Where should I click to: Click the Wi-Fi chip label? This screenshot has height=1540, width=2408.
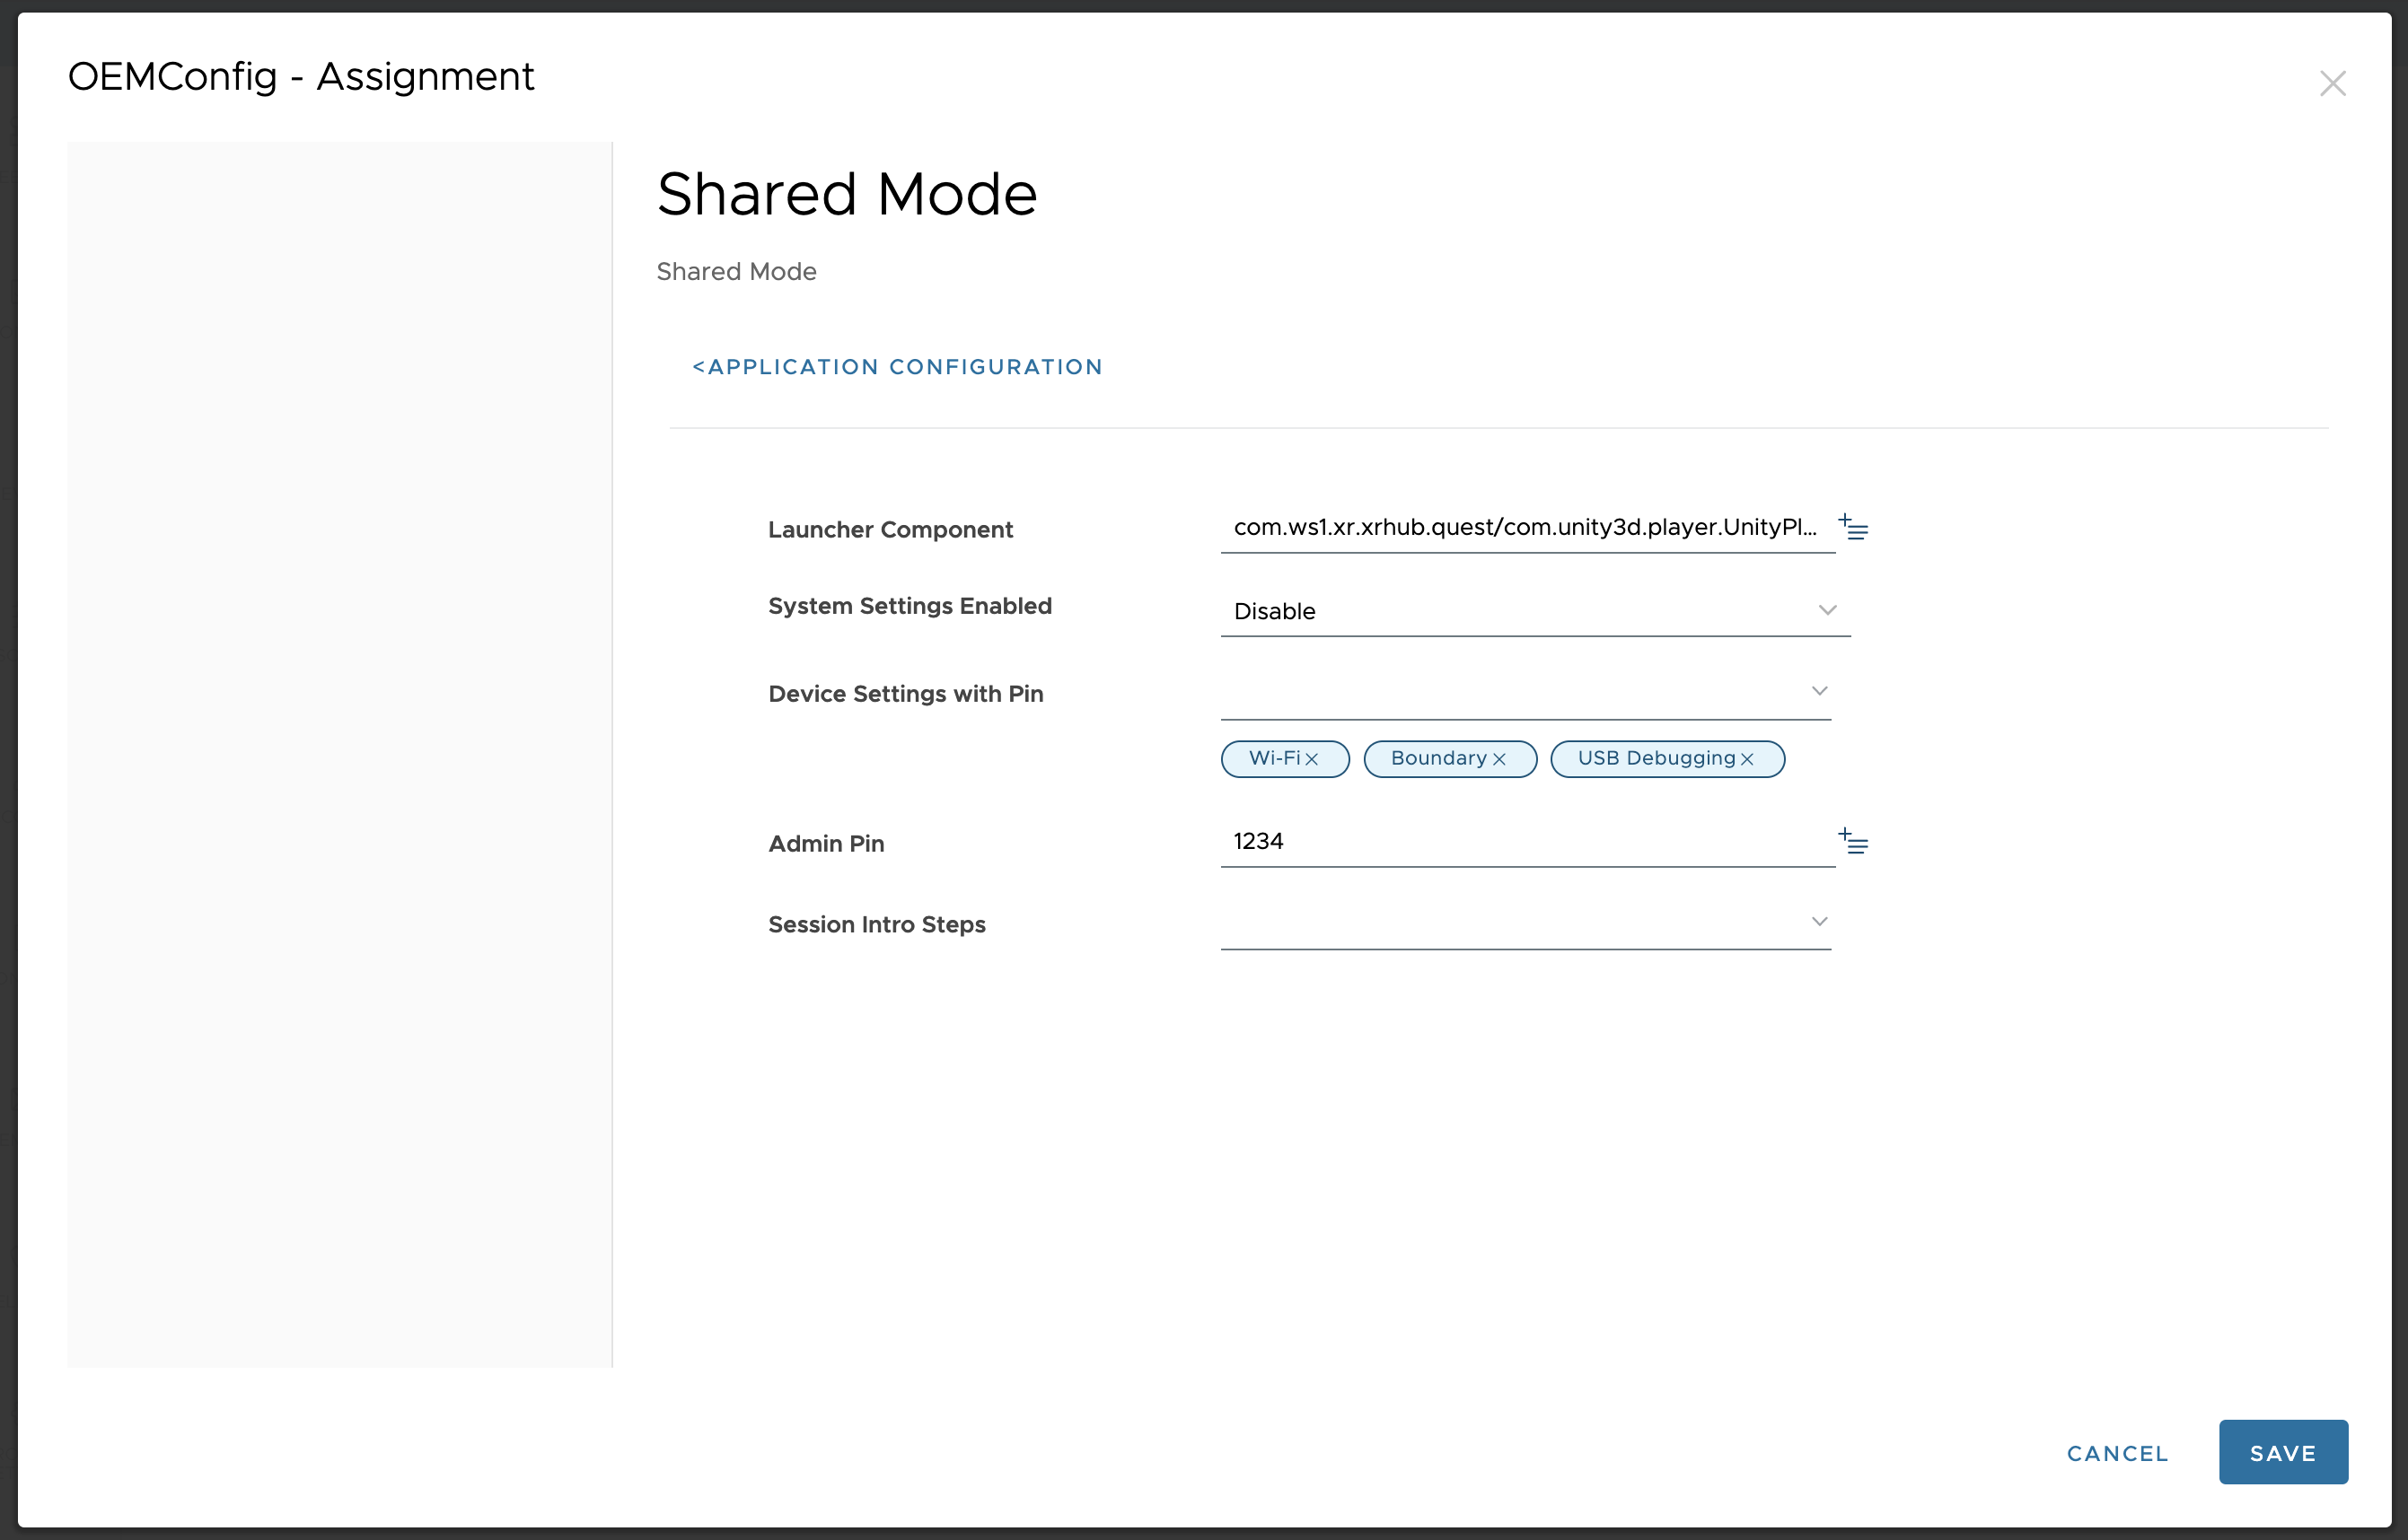coord(1273,758)
